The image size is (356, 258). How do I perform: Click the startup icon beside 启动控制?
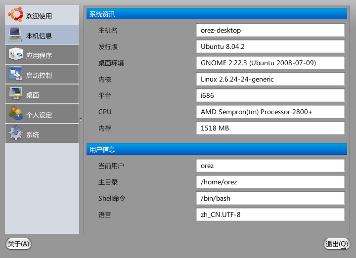(x=15, y=73)
